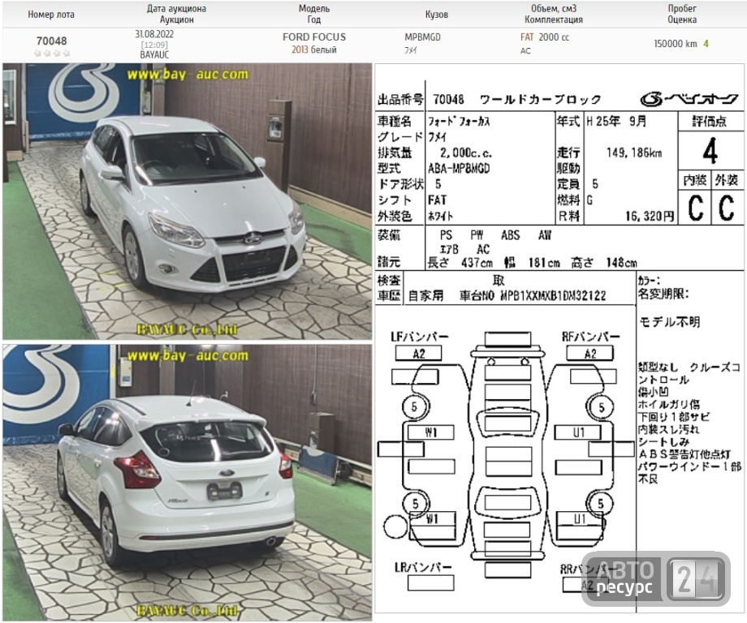Click the 'ワールドカーブロック' text in the sheet header

pyautogui.click(x=540, y=100)
